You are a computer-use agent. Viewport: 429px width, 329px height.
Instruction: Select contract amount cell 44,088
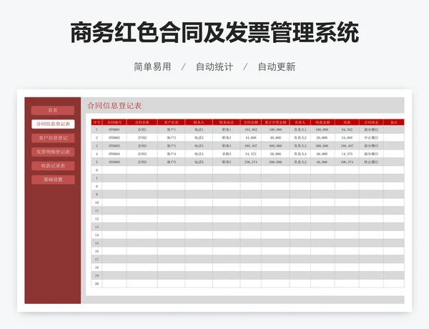pyautogui.click(x=251, y=137)
